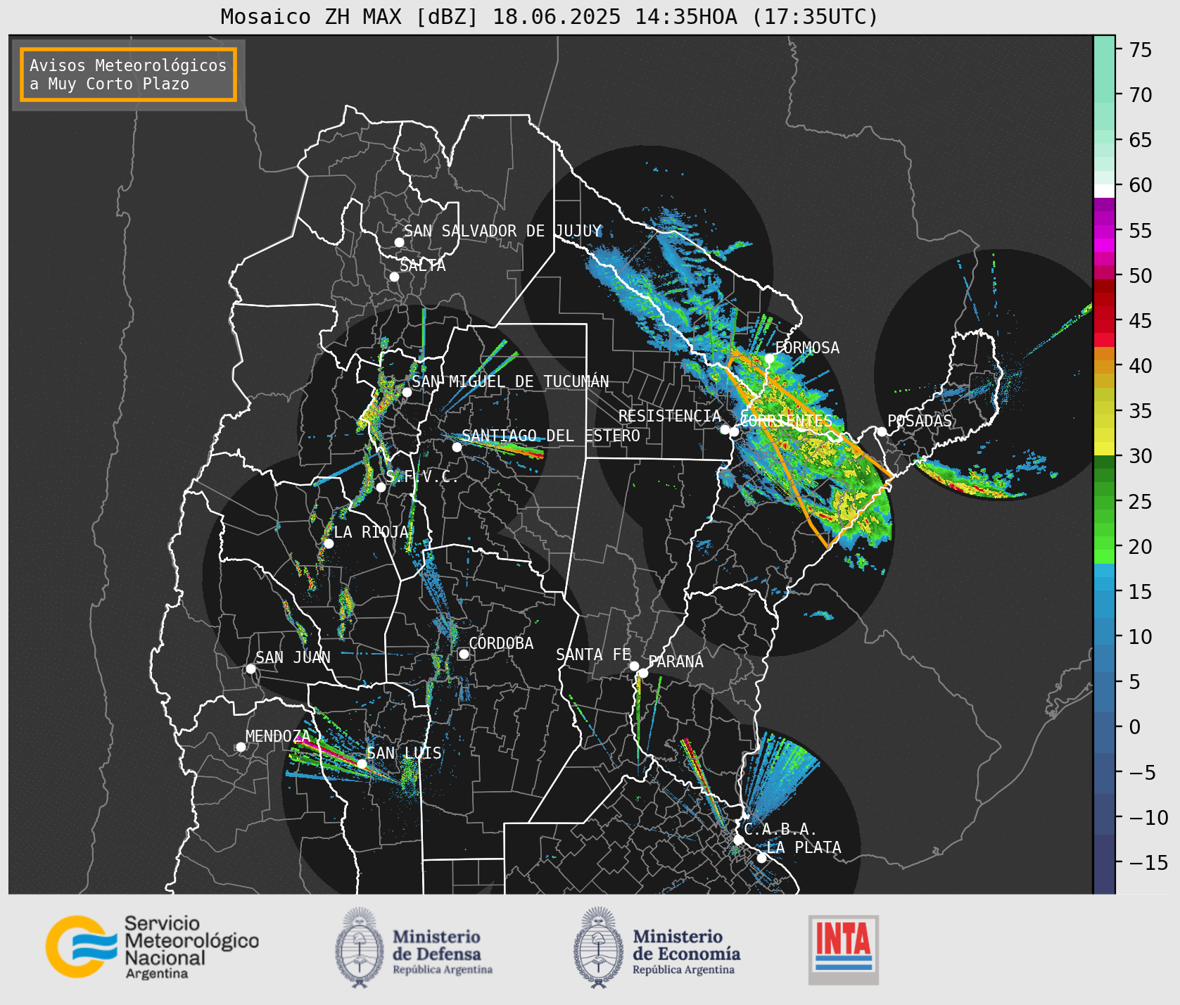The image size is (1180, 1005).
Task: Click the Servicio Meteorológico Nacional logo
Action: coord(152,947)
